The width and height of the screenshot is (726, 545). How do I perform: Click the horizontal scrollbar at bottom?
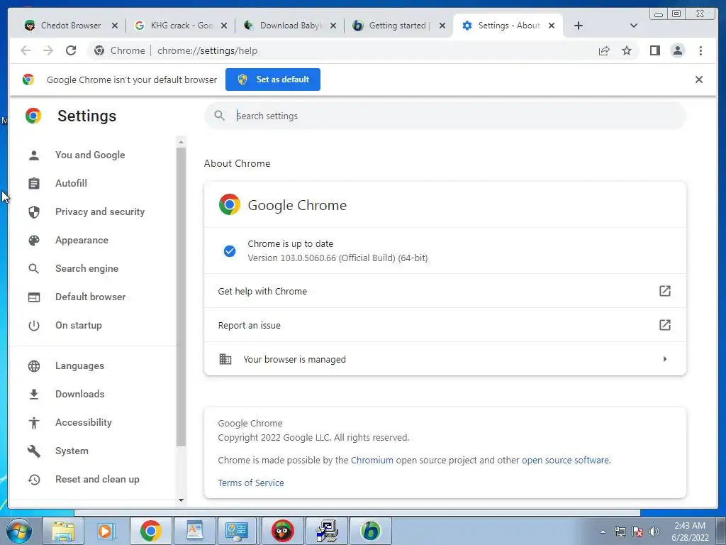pyautogui.click(x=357, y=512)
